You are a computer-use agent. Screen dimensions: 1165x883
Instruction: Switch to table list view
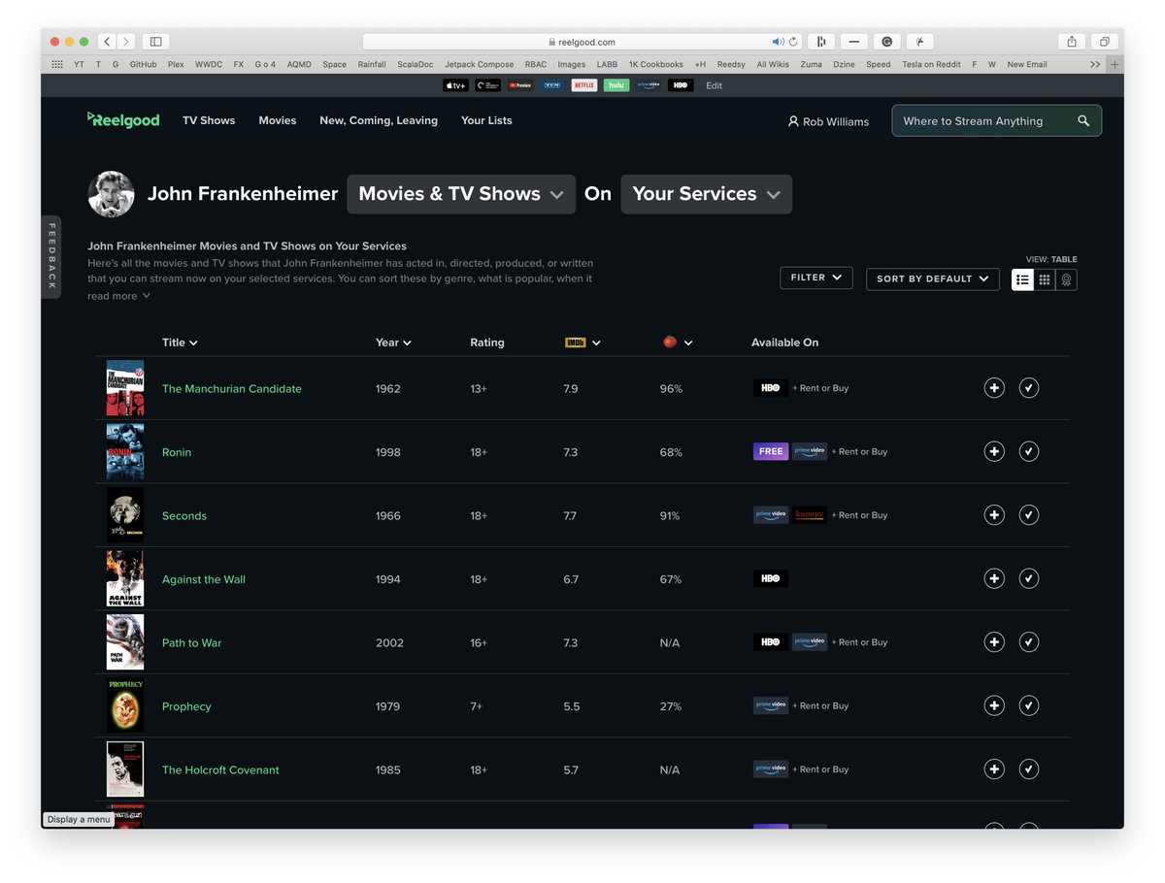[1022, 279]
